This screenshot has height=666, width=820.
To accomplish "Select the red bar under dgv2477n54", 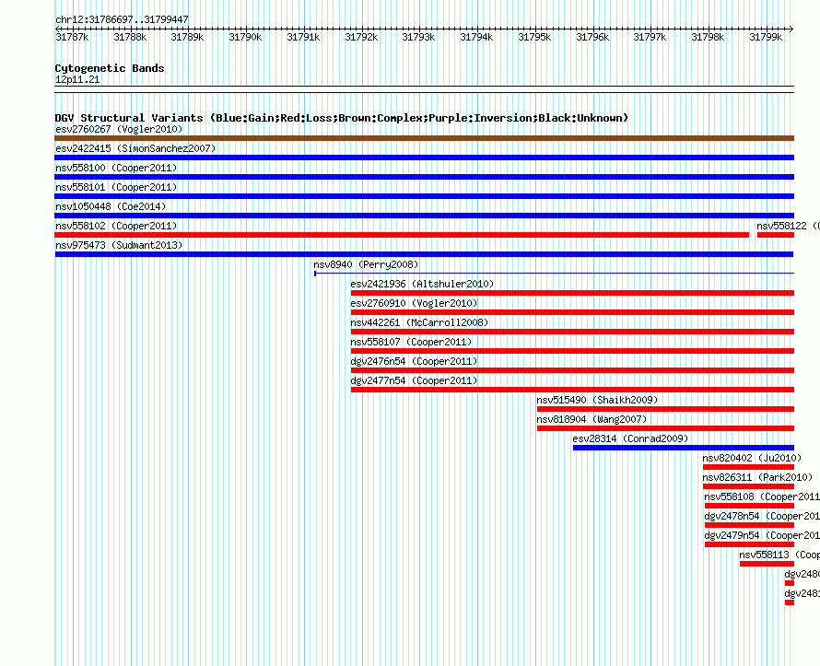I will coord(573,390).
